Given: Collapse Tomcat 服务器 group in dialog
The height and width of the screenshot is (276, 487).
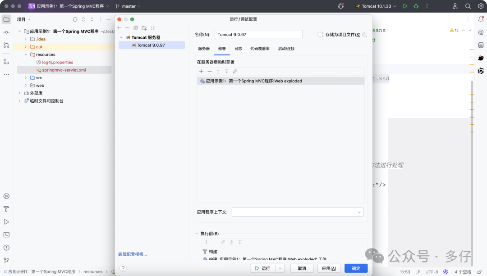Looking at the screenshot, I should (121, 37).
